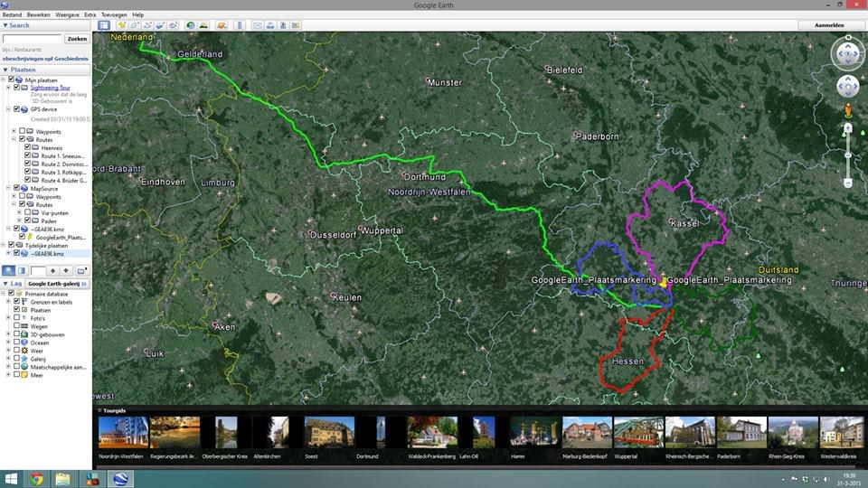The width and height of the screenshot is (868, 488).
Task: Click the move item down arrow
Action: coord(66,270)
